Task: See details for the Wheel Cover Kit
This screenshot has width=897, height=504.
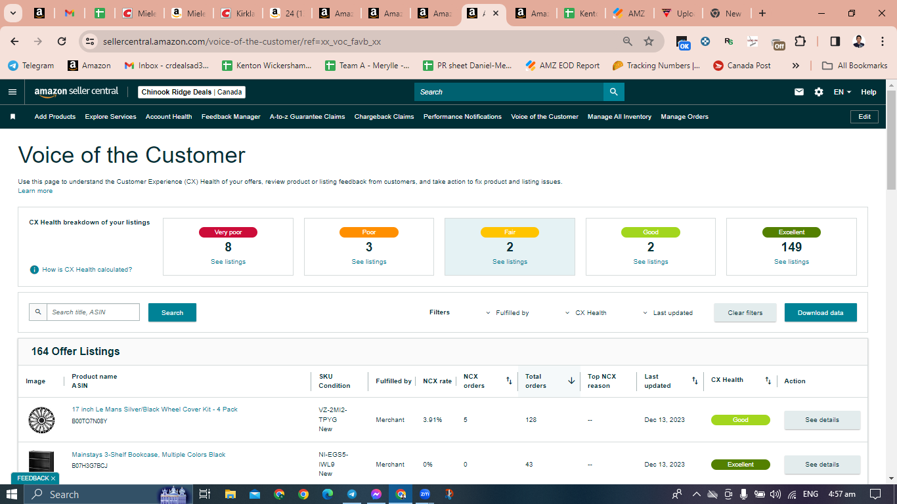Action: pos(822,420)
